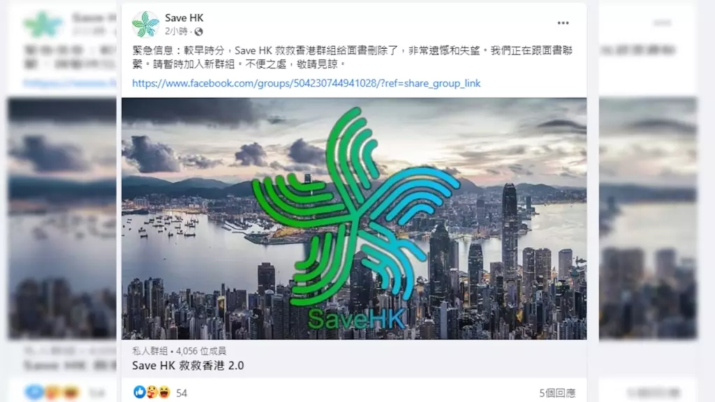Click the blurred link in left post
Viewport: 715px width, 402px height.
[69, 83]
